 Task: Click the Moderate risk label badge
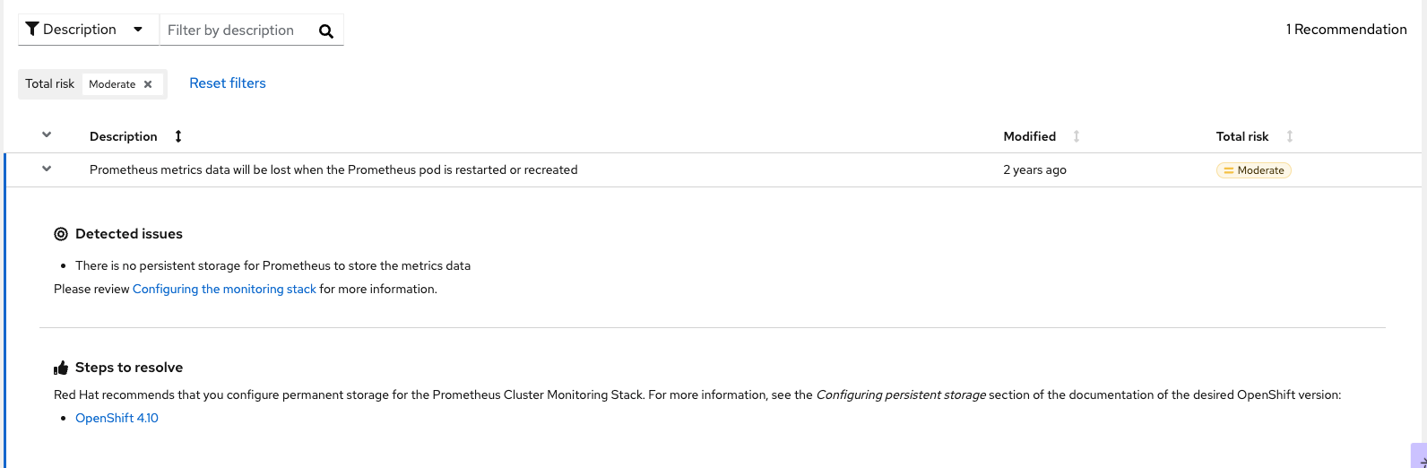[1253, 170]
